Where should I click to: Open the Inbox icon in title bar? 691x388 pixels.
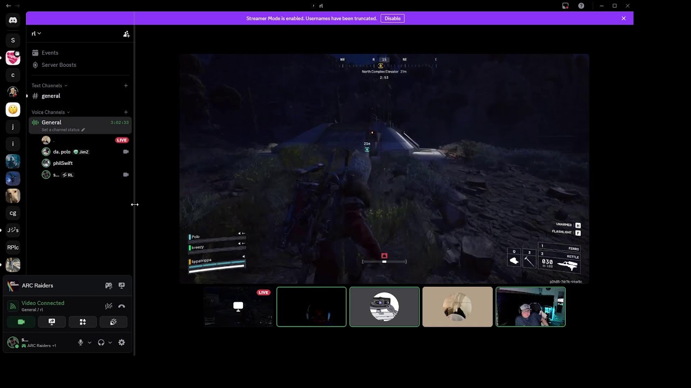pos(565,6)
